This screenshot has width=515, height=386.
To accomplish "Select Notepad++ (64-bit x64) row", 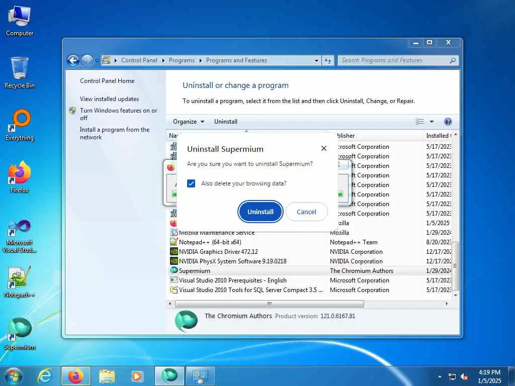I will pos(310,242).
